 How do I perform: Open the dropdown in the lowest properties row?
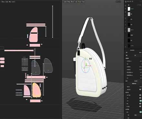[138, 115]
